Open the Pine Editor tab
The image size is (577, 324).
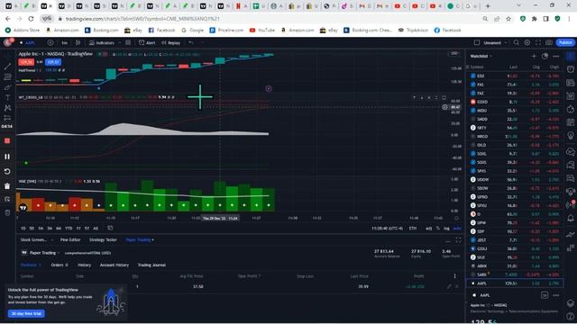[x=70, y=240]
